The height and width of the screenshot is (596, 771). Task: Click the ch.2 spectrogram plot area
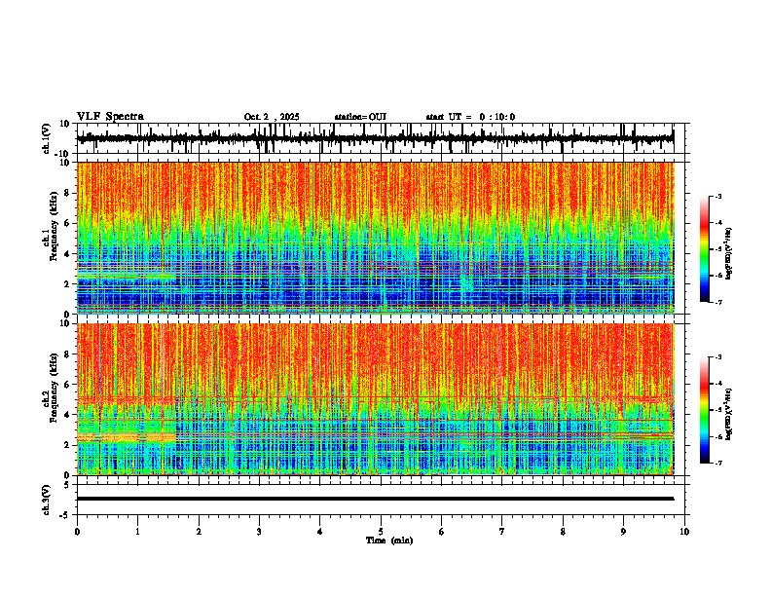pyautogui.click(x=375, y=399)
